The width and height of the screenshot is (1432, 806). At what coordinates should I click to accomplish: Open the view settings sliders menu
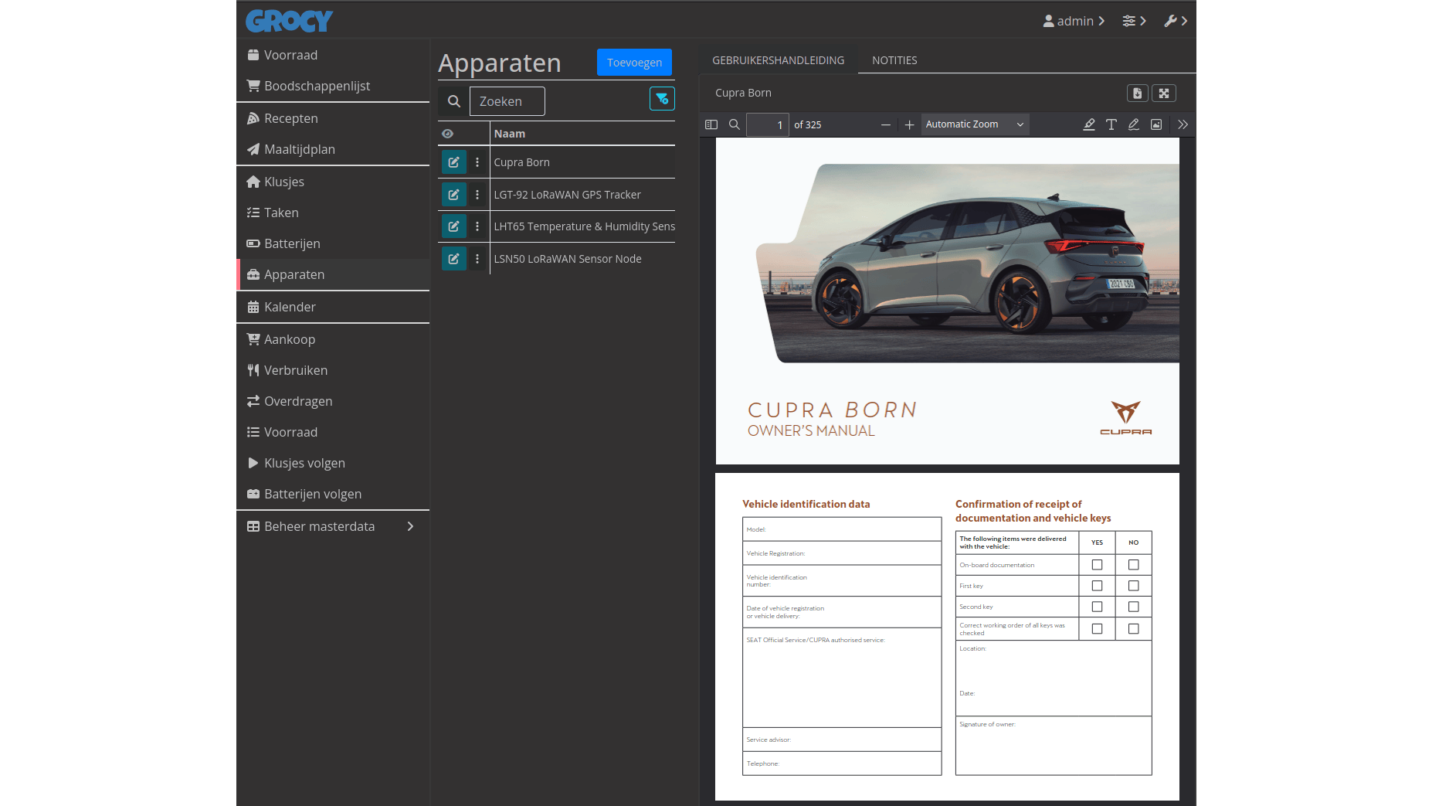(x=1134, y=21)
